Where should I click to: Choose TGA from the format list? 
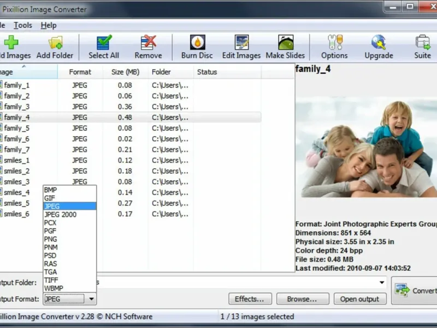click(x=70, y=272)
